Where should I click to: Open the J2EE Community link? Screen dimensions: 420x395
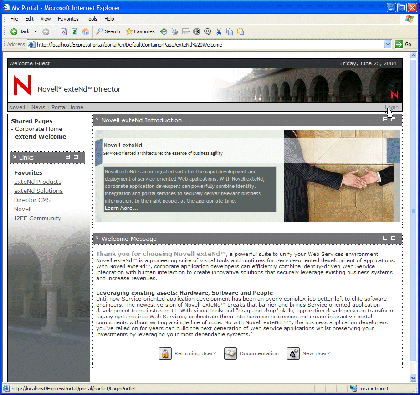37,218
